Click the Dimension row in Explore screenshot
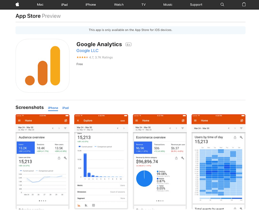 (101, 192)
